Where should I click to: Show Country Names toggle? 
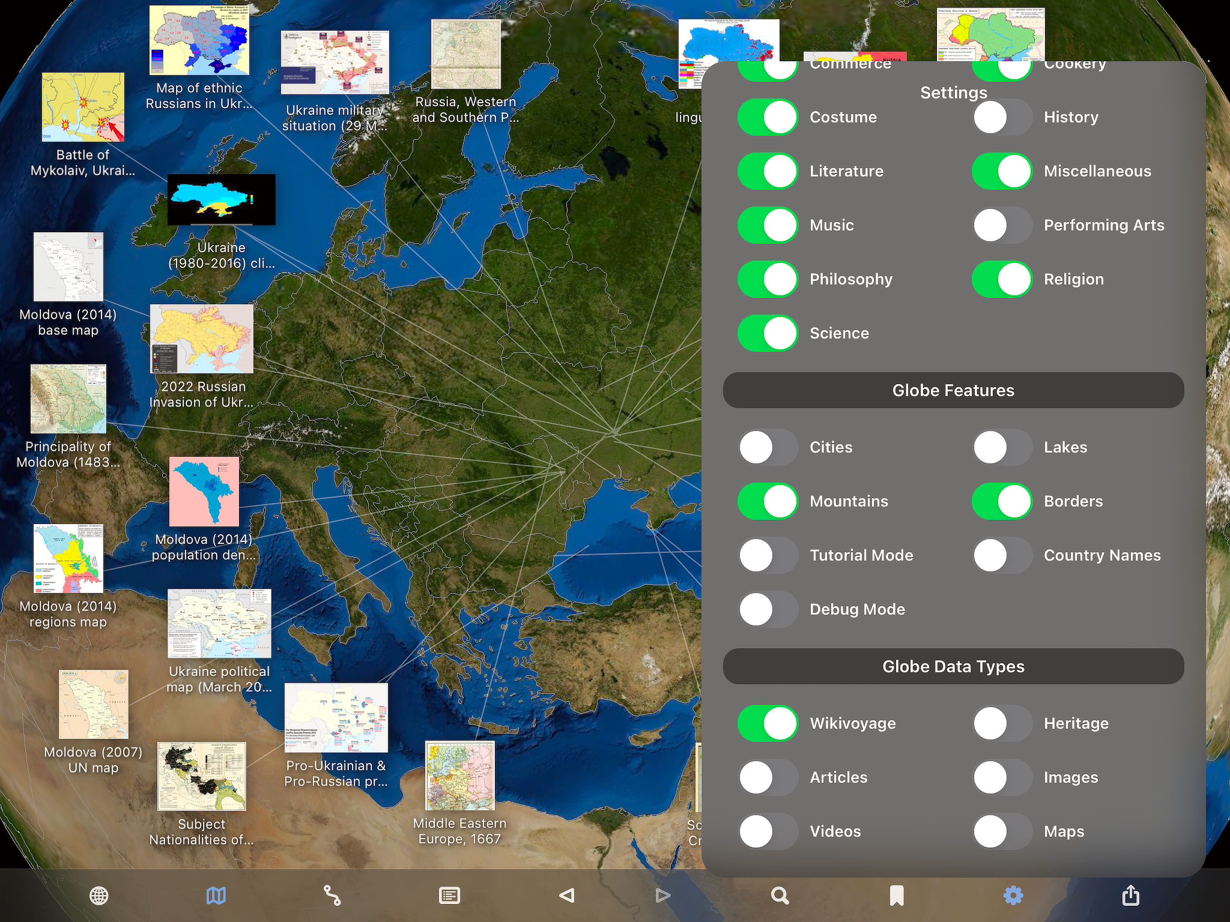pos(1002,555)
